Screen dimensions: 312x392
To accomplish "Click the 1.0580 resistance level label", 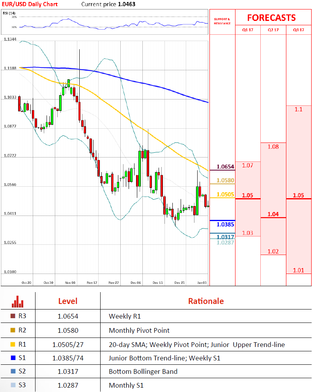I will coord(225,180).
